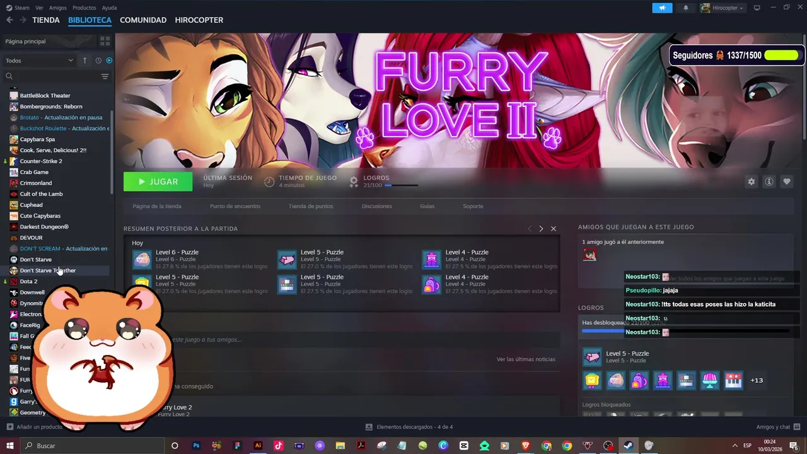Open the HIROCOPTER profile tab
The height and width of the screenshot is (454, 807).
click(x=199, y=20)
